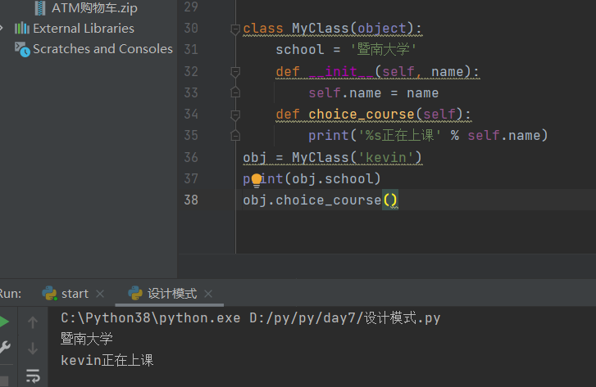The image size is (596, 387).
Task: Click obj.school inside the print call
Action: (x=333, y=178)
